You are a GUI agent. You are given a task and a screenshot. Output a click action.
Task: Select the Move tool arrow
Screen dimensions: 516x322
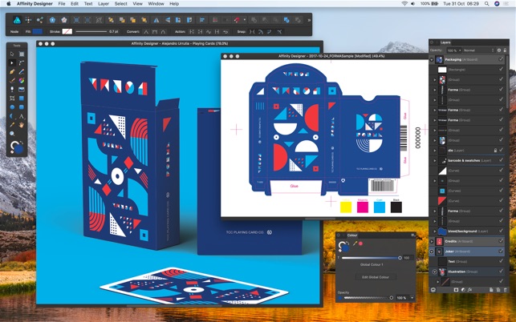(12, 54)
